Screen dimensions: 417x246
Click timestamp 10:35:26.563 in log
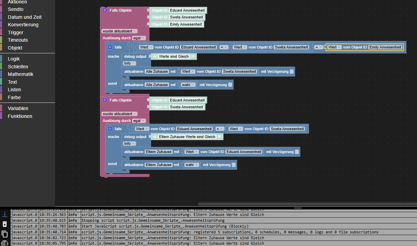coord(52,215)
